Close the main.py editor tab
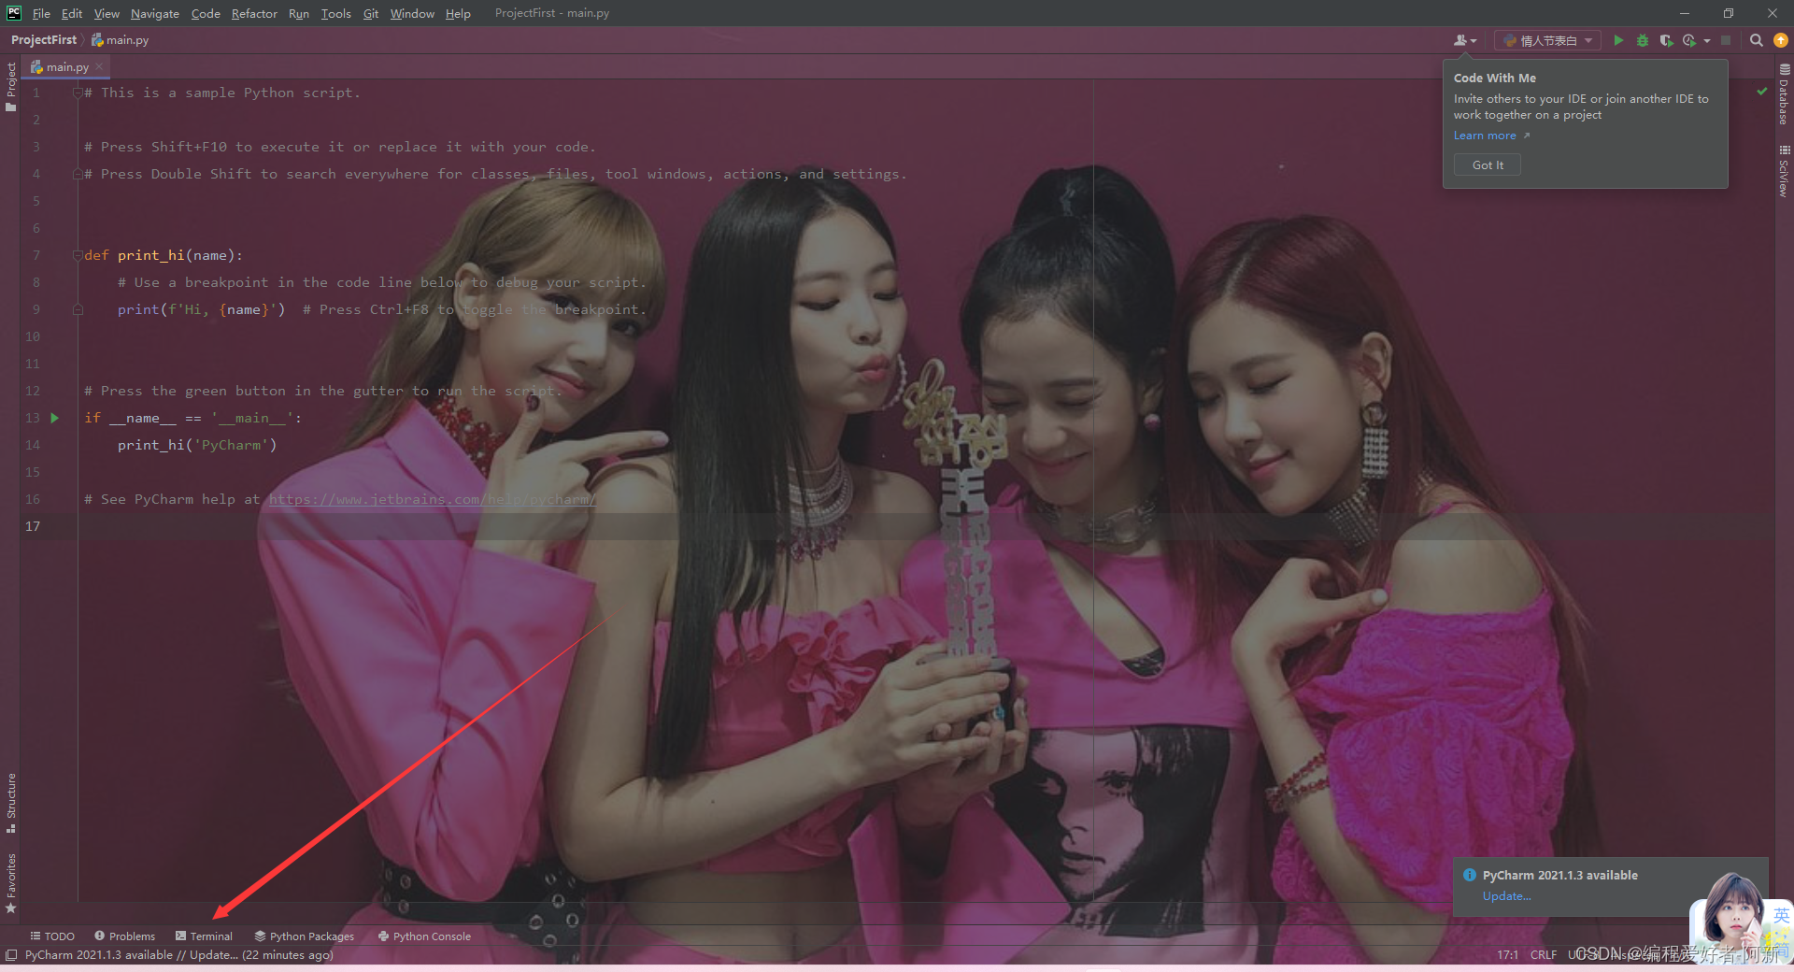This screenshot has width=1794, height=972. point(99,67)
